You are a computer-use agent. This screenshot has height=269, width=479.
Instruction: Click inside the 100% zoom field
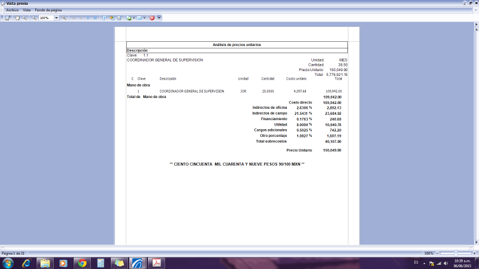(x=46, y=18)
